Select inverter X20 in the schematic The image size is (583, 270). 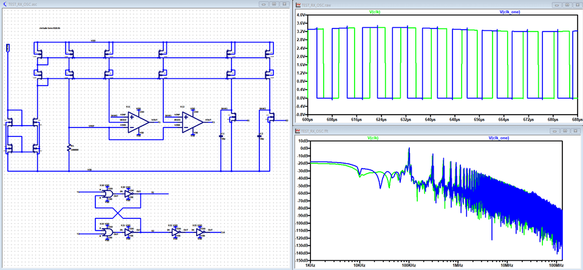click(129, 194)
